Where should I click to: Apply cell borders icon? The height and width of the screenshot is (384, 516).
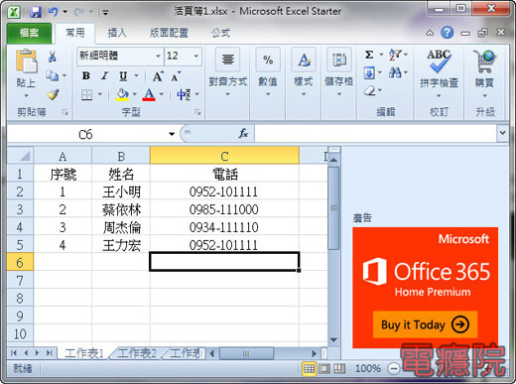point(86,95)
